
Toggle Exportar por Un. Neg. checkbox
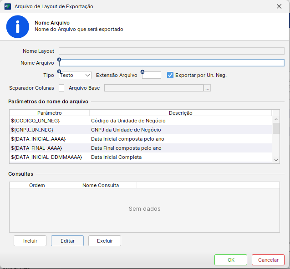(x=170, y=75)
